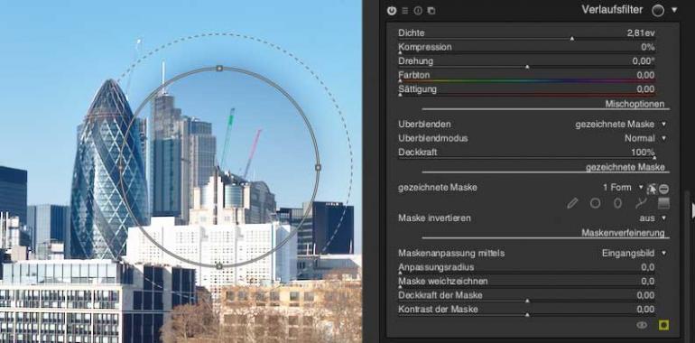This screenshot has height=343, width=695.
Task: Click the Maskenverfeinerung section header
Action: (x=623, y=233)
